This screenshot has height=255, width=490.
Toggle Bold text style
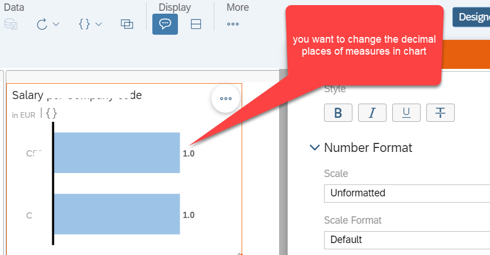tap(338, 113)
